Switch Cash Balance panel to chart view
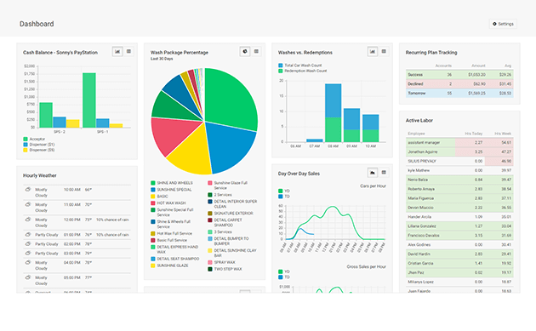The height and width of the screenshot is (331, 536). tap(117, 52)
